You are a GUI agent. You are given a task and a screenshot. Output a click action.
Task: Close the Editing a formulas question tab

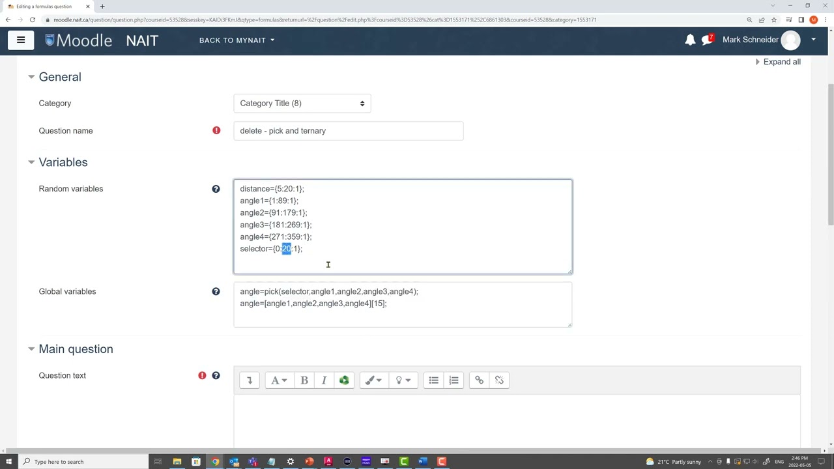(88, 7)
